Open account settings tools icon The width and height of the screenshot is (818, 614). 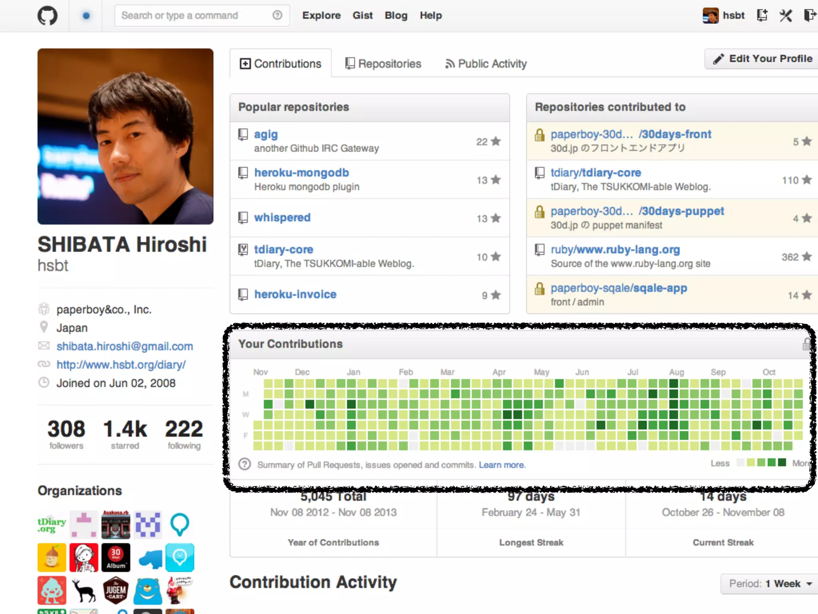[x=785, y=16]
